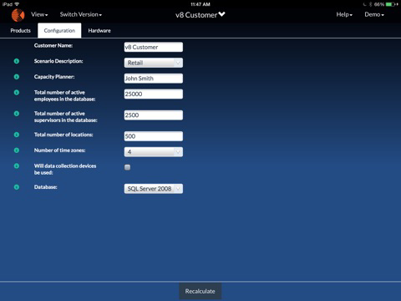This screenshot has width=401, height=301.
Task: Focus the Customer Name input field
Action: coord(154,47)
